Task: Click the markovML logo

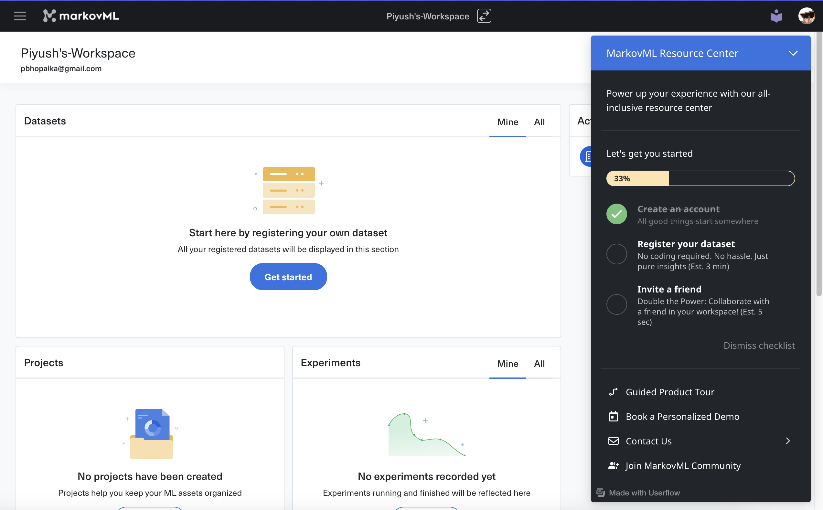Action: (81, 16)
